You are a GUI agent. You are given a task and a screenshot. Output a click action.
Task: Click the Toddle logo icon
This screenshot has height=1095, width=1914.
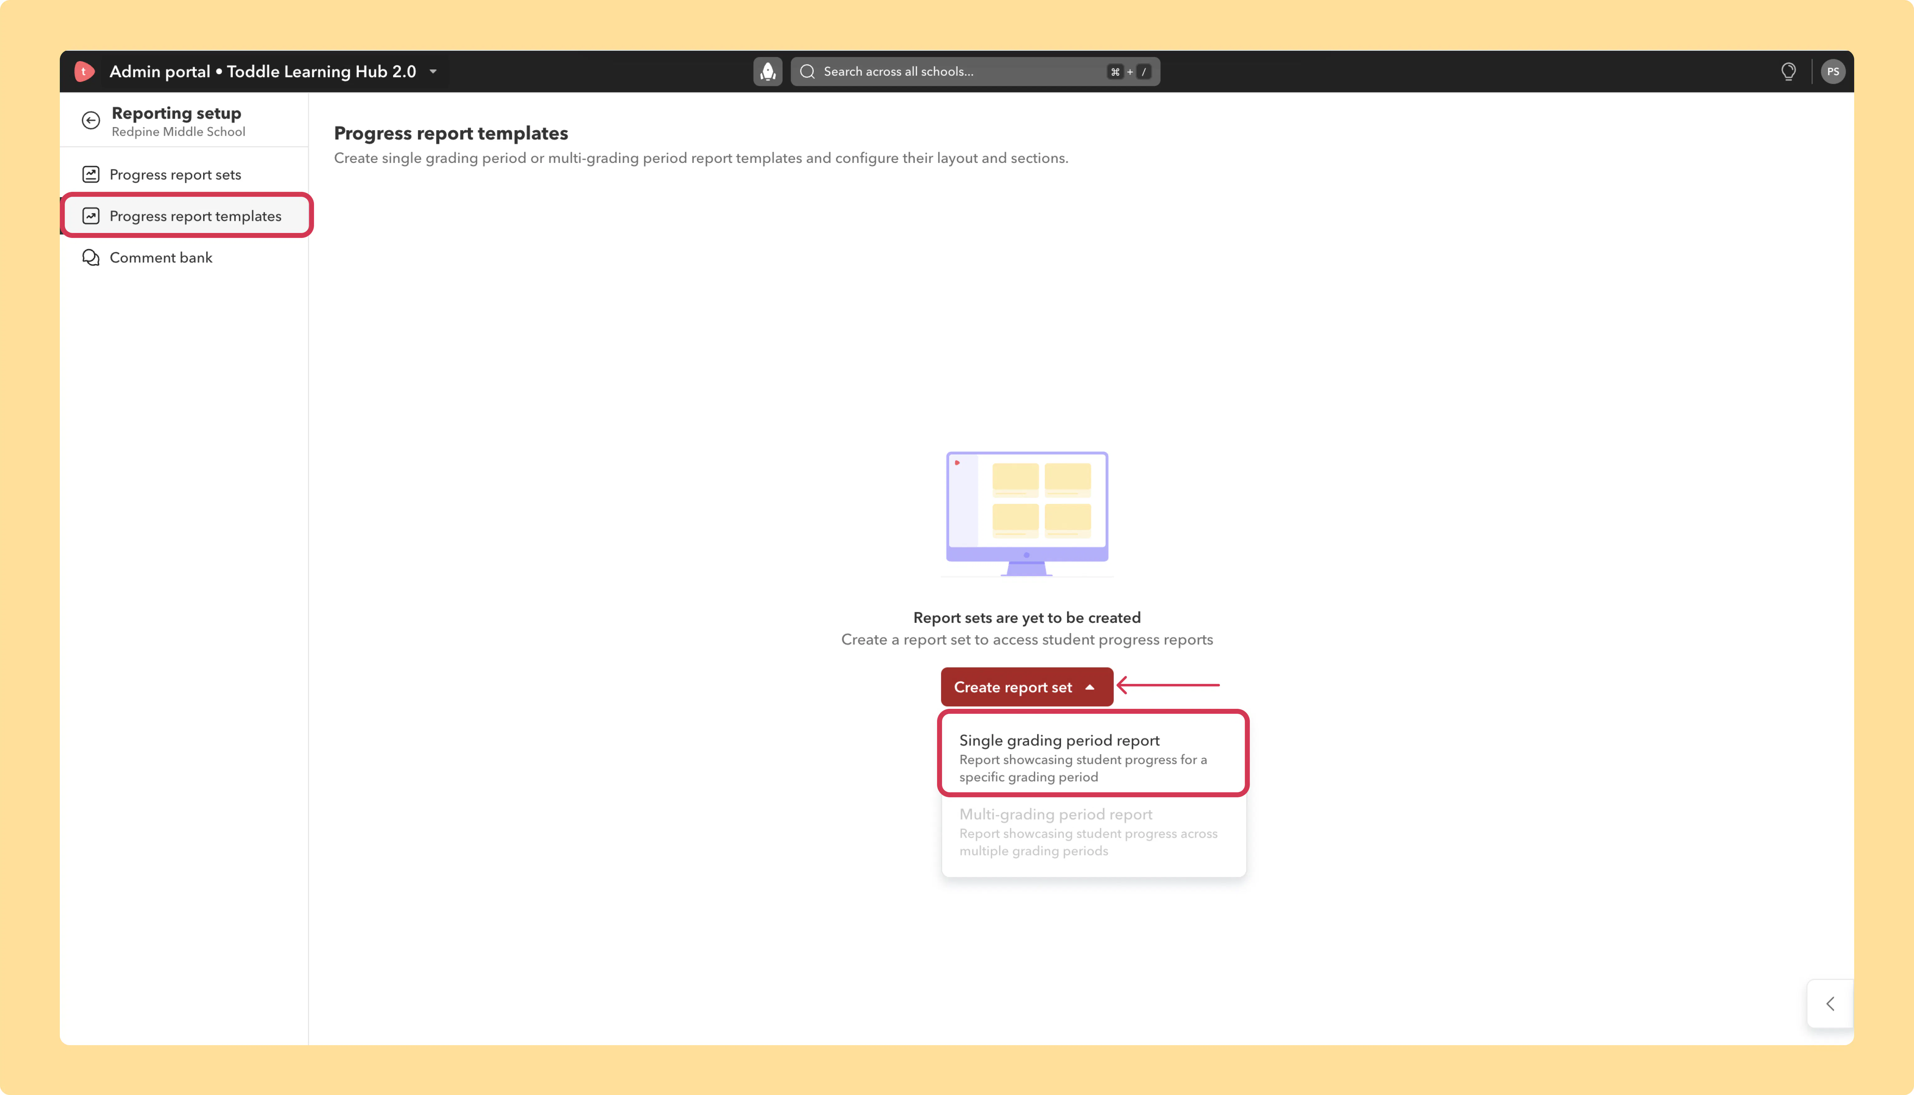click(84, 71)
